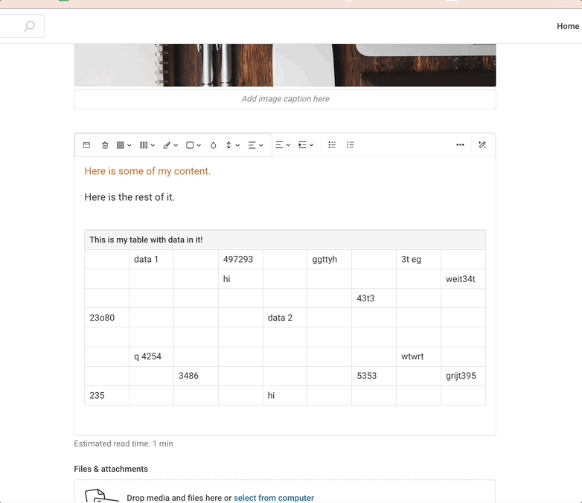Viewport: 582px width, 503px height.
Task: Click the table caption 'This is my table with data in it!'
Action: (146, 240)
